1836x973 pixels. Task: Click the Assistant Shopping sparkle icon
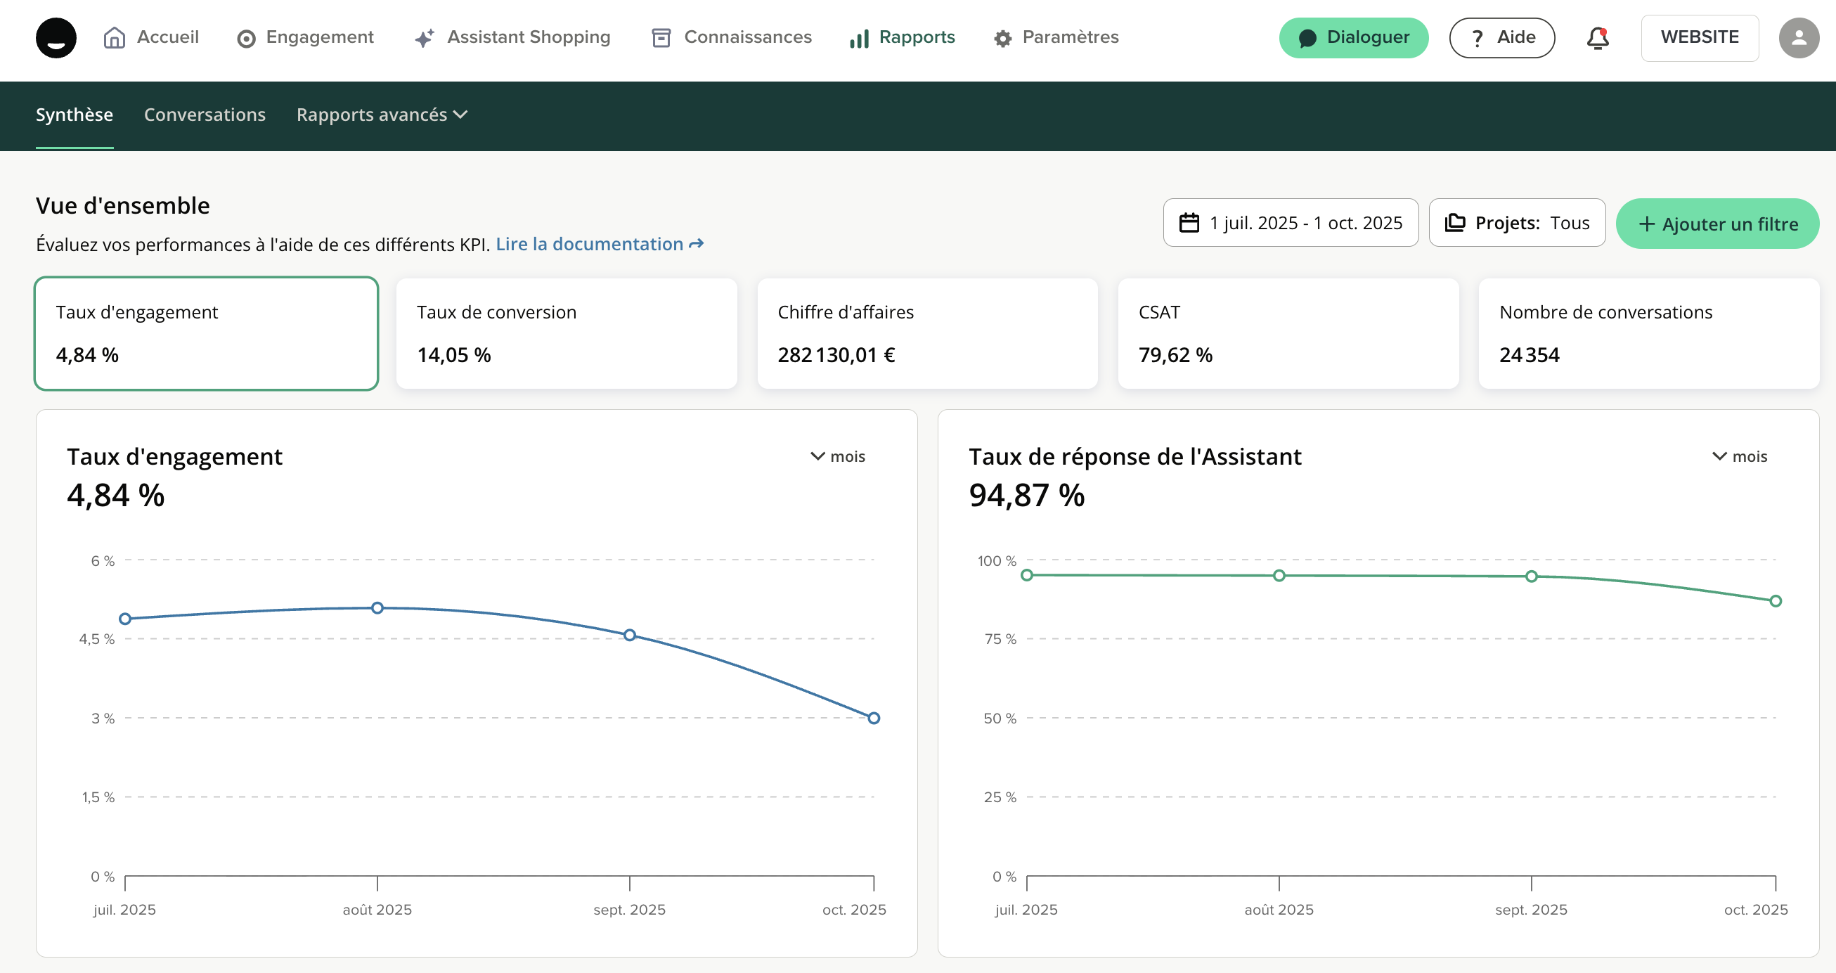(424, 39)
